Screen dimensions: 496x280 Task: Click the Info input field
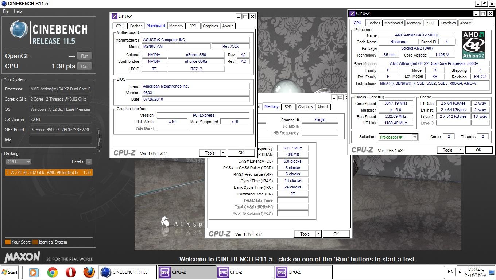[60, 140]
